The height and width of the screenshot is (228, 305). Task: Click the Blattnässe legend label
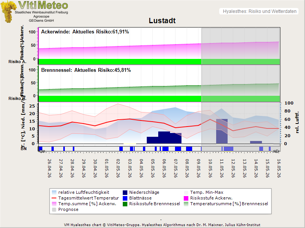[x=140, y=198]
